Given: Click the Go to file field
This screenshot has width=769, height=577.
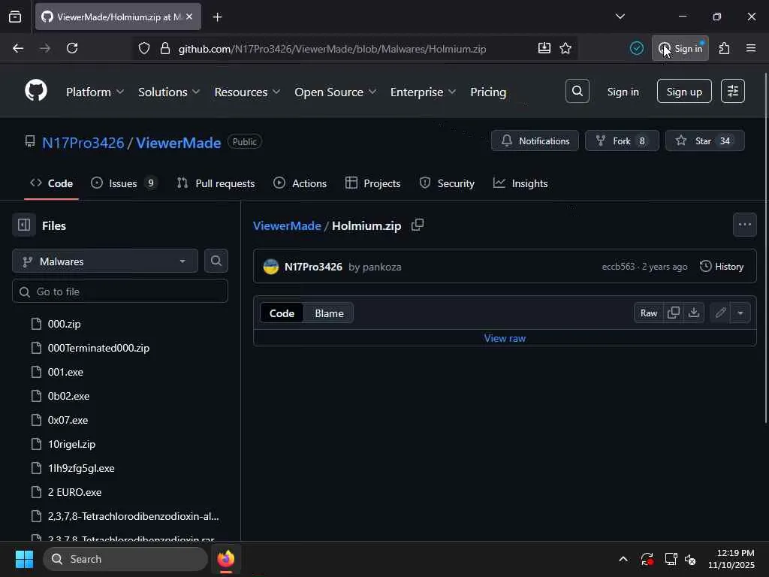Looking at the screenshot, I should coord(119,292).
